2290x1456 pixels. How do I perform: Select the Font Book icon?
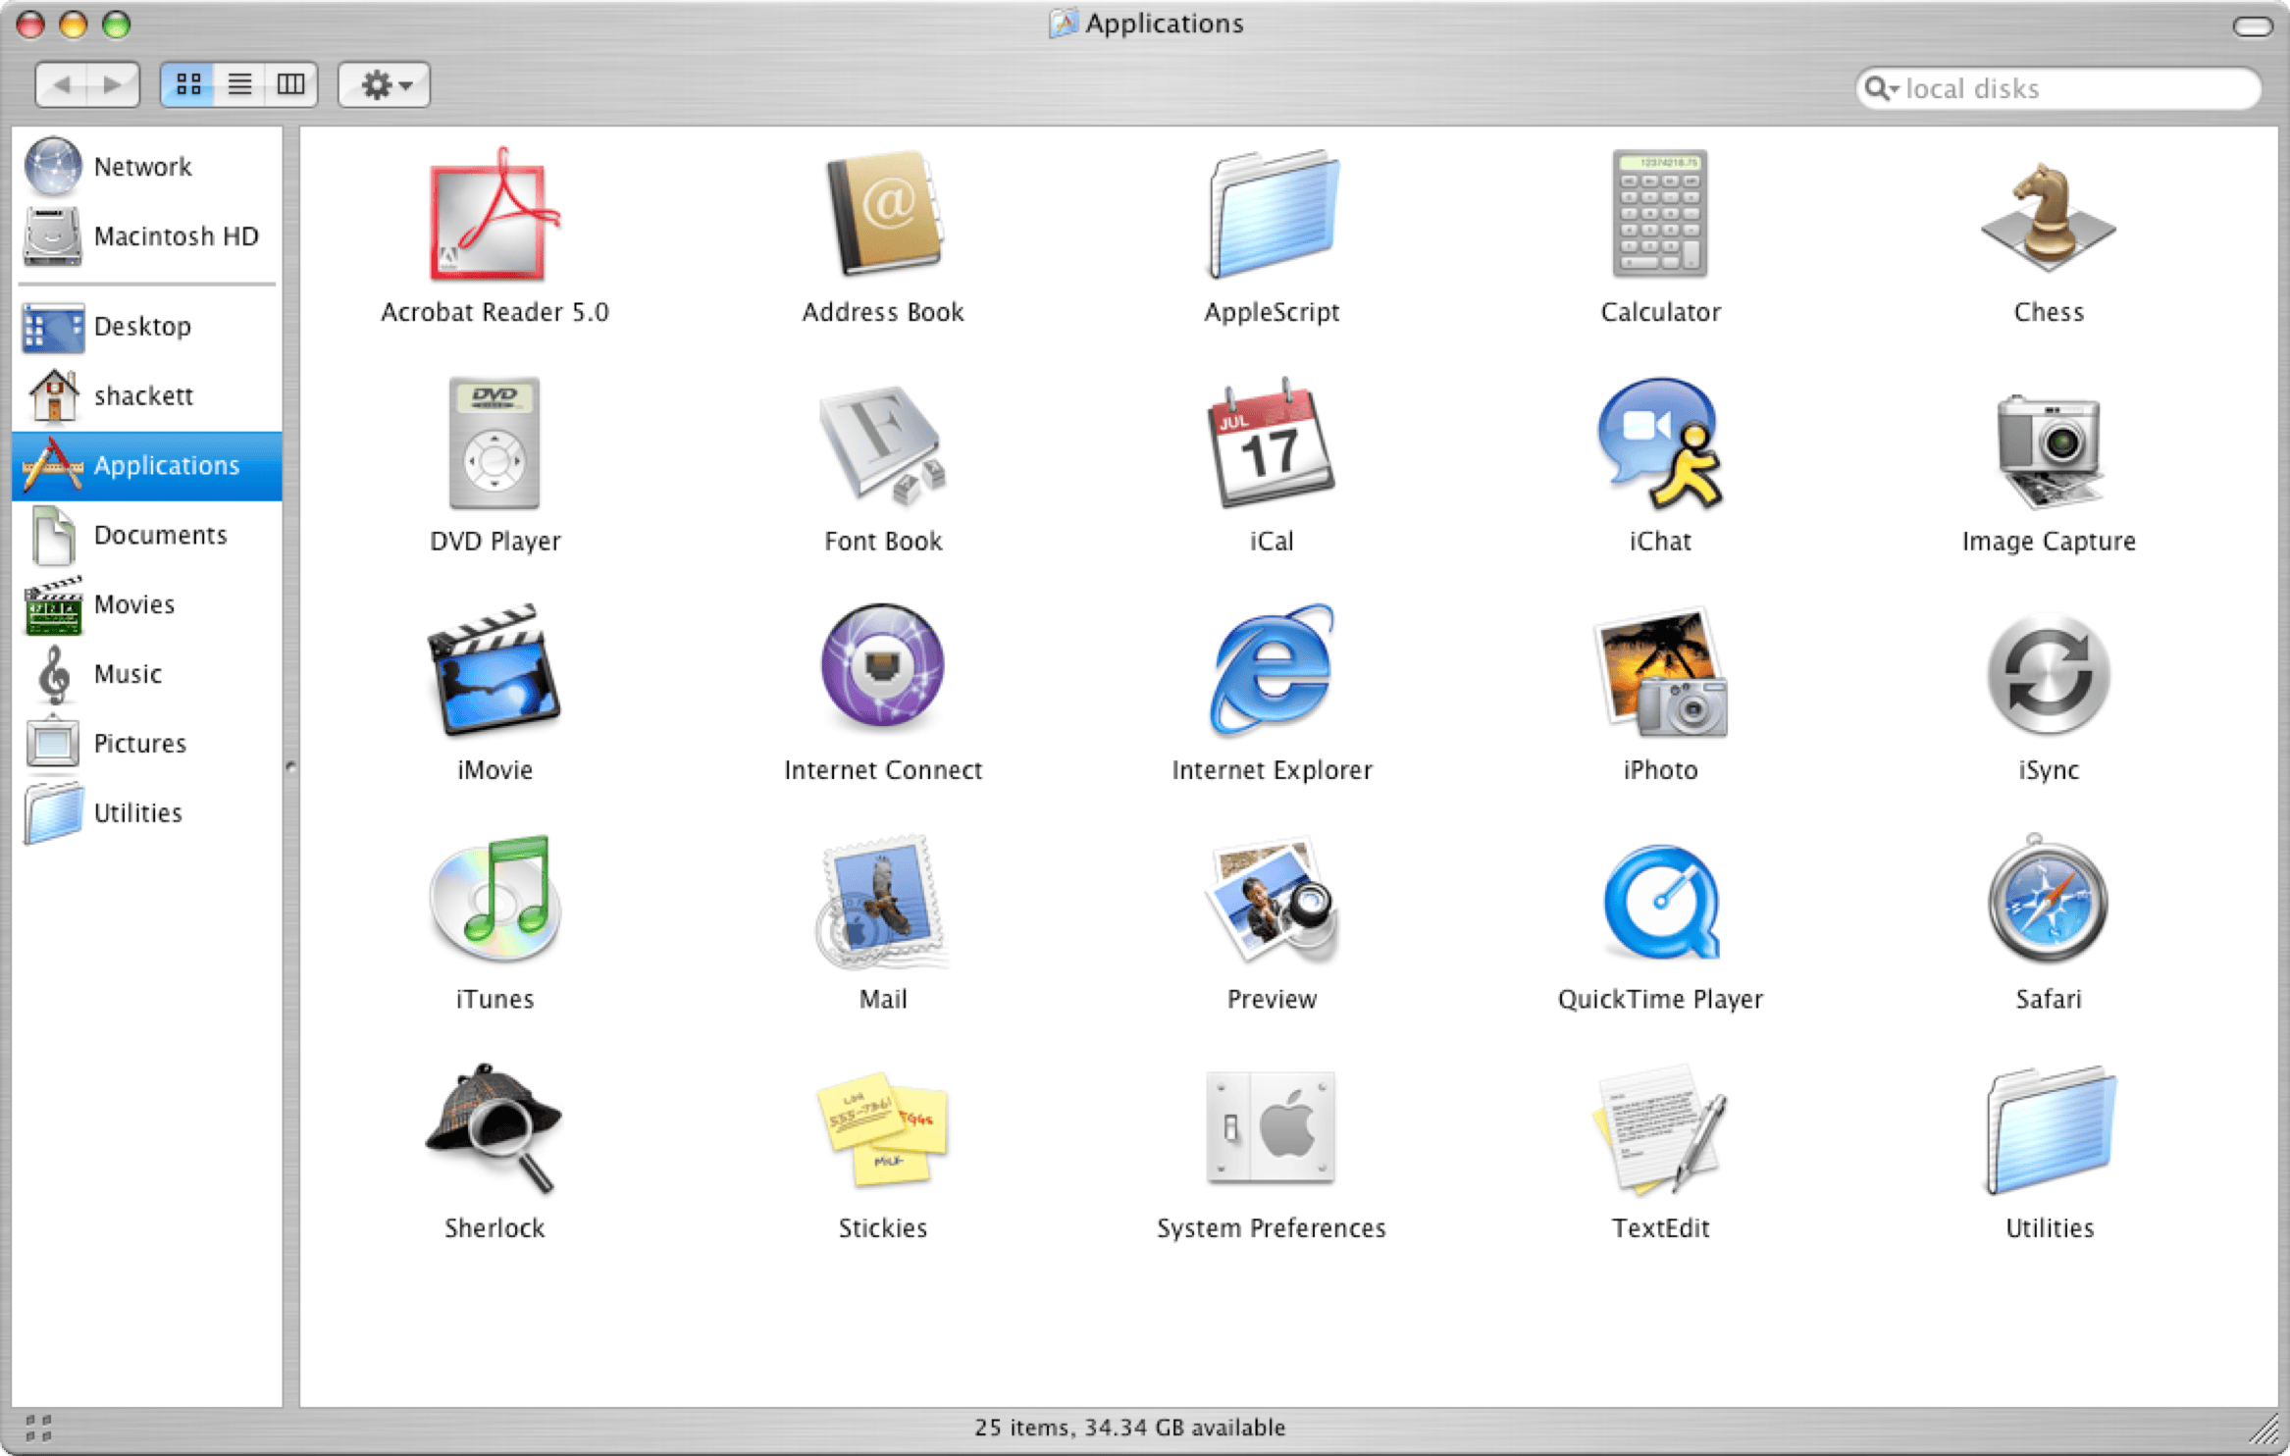pyautogui.click(x=883, y=443)
